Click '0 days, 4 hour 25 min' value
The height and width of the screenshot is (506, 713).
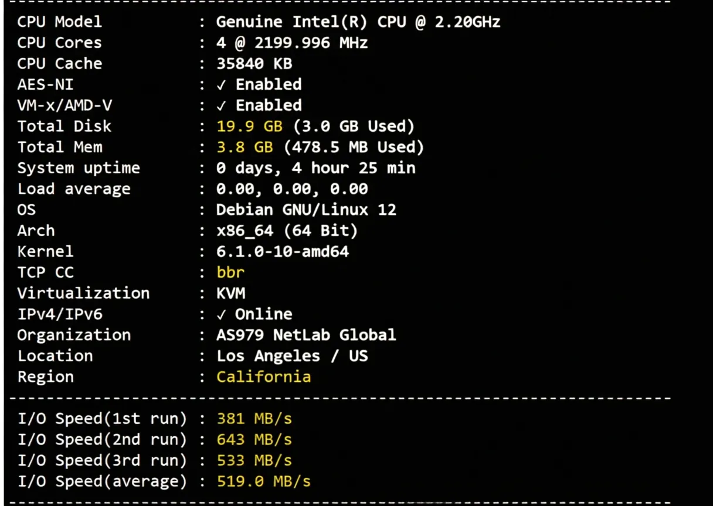[316, 168]
